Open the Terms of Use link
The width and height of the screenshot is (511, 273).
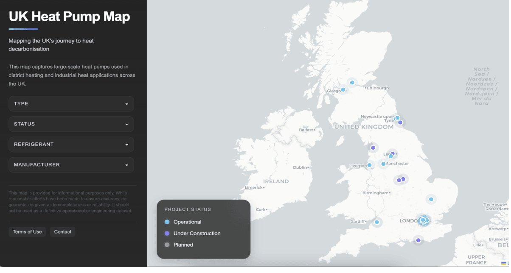[x=27, y=232]
